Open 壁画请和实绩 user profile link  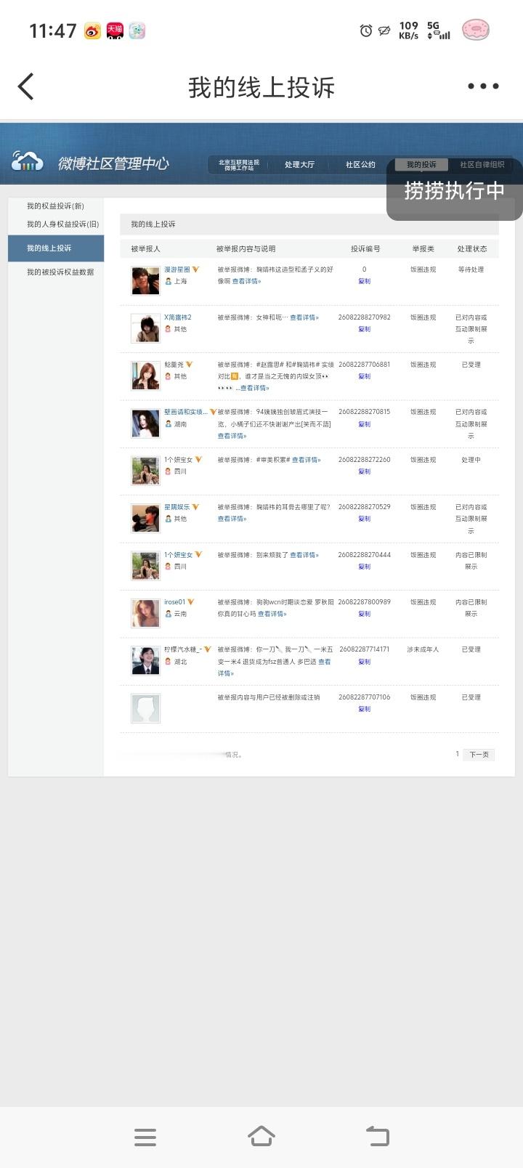click(185, 412)
